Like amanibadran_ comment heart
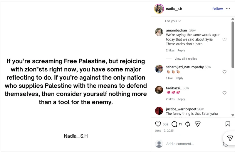This screenshot has height=152, width=235. coord(224,39)
